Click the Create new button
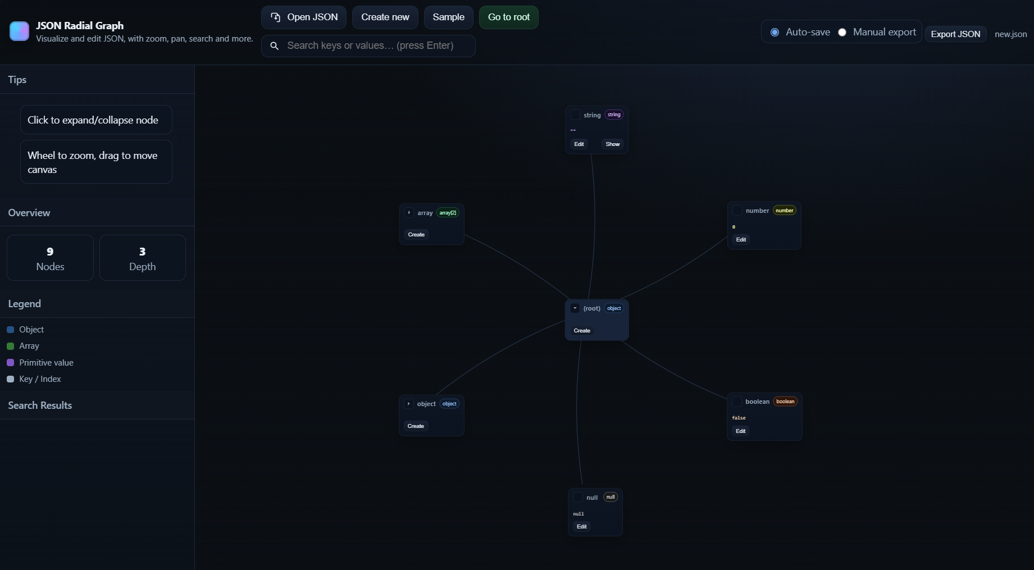Screen dimensions: 1034x570 pyautogui.click(x=385, y=17)
